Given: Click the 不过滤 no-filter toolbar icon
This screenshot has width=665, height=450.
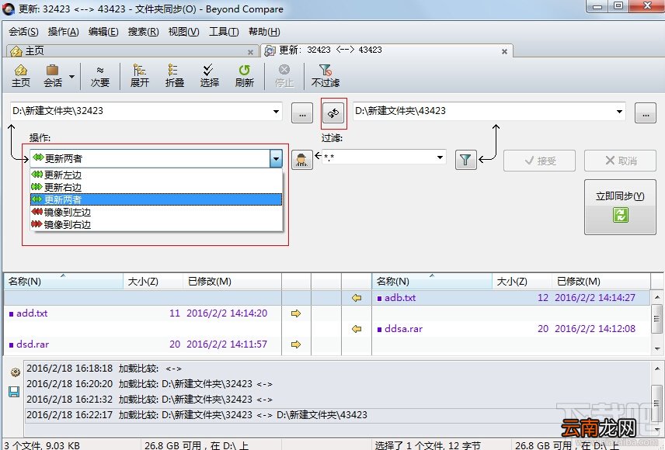Looking at the screenshot, I should pyautogui.click(x=326, y=76).
